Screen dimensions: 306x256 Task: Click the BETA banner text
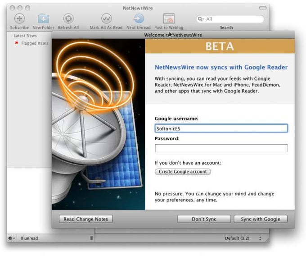point(220,46)
